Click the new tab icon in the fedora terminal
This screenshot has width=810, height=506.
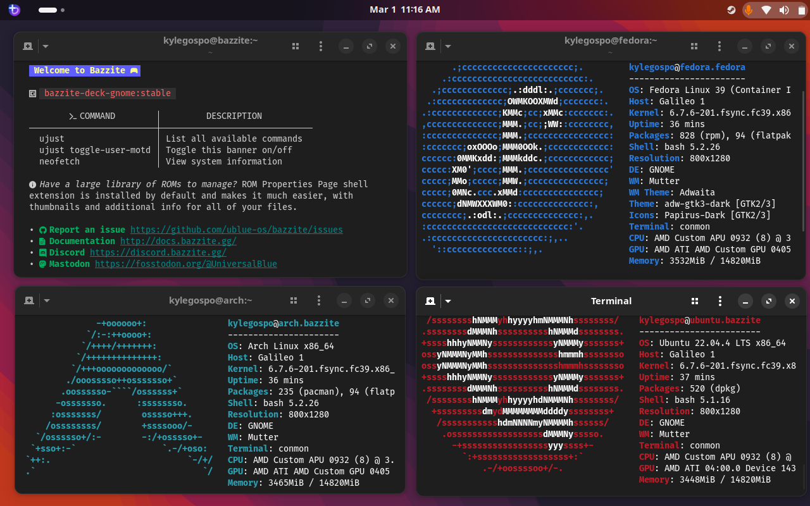click(430, 46)
